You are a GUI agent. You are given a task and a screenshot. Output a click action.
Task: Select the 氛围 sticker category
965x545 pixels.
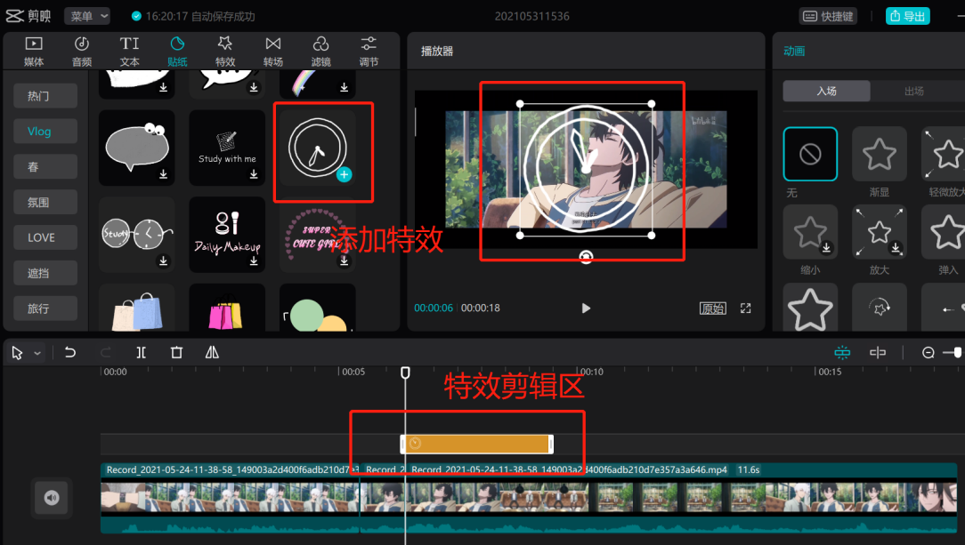[x=45, y=202]
